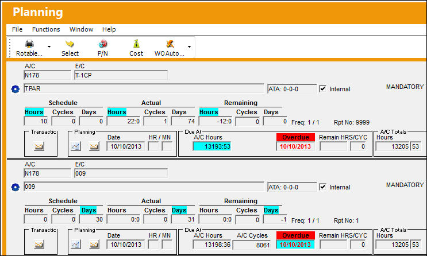Click the Rotable printer icon in toolbar

29,44
